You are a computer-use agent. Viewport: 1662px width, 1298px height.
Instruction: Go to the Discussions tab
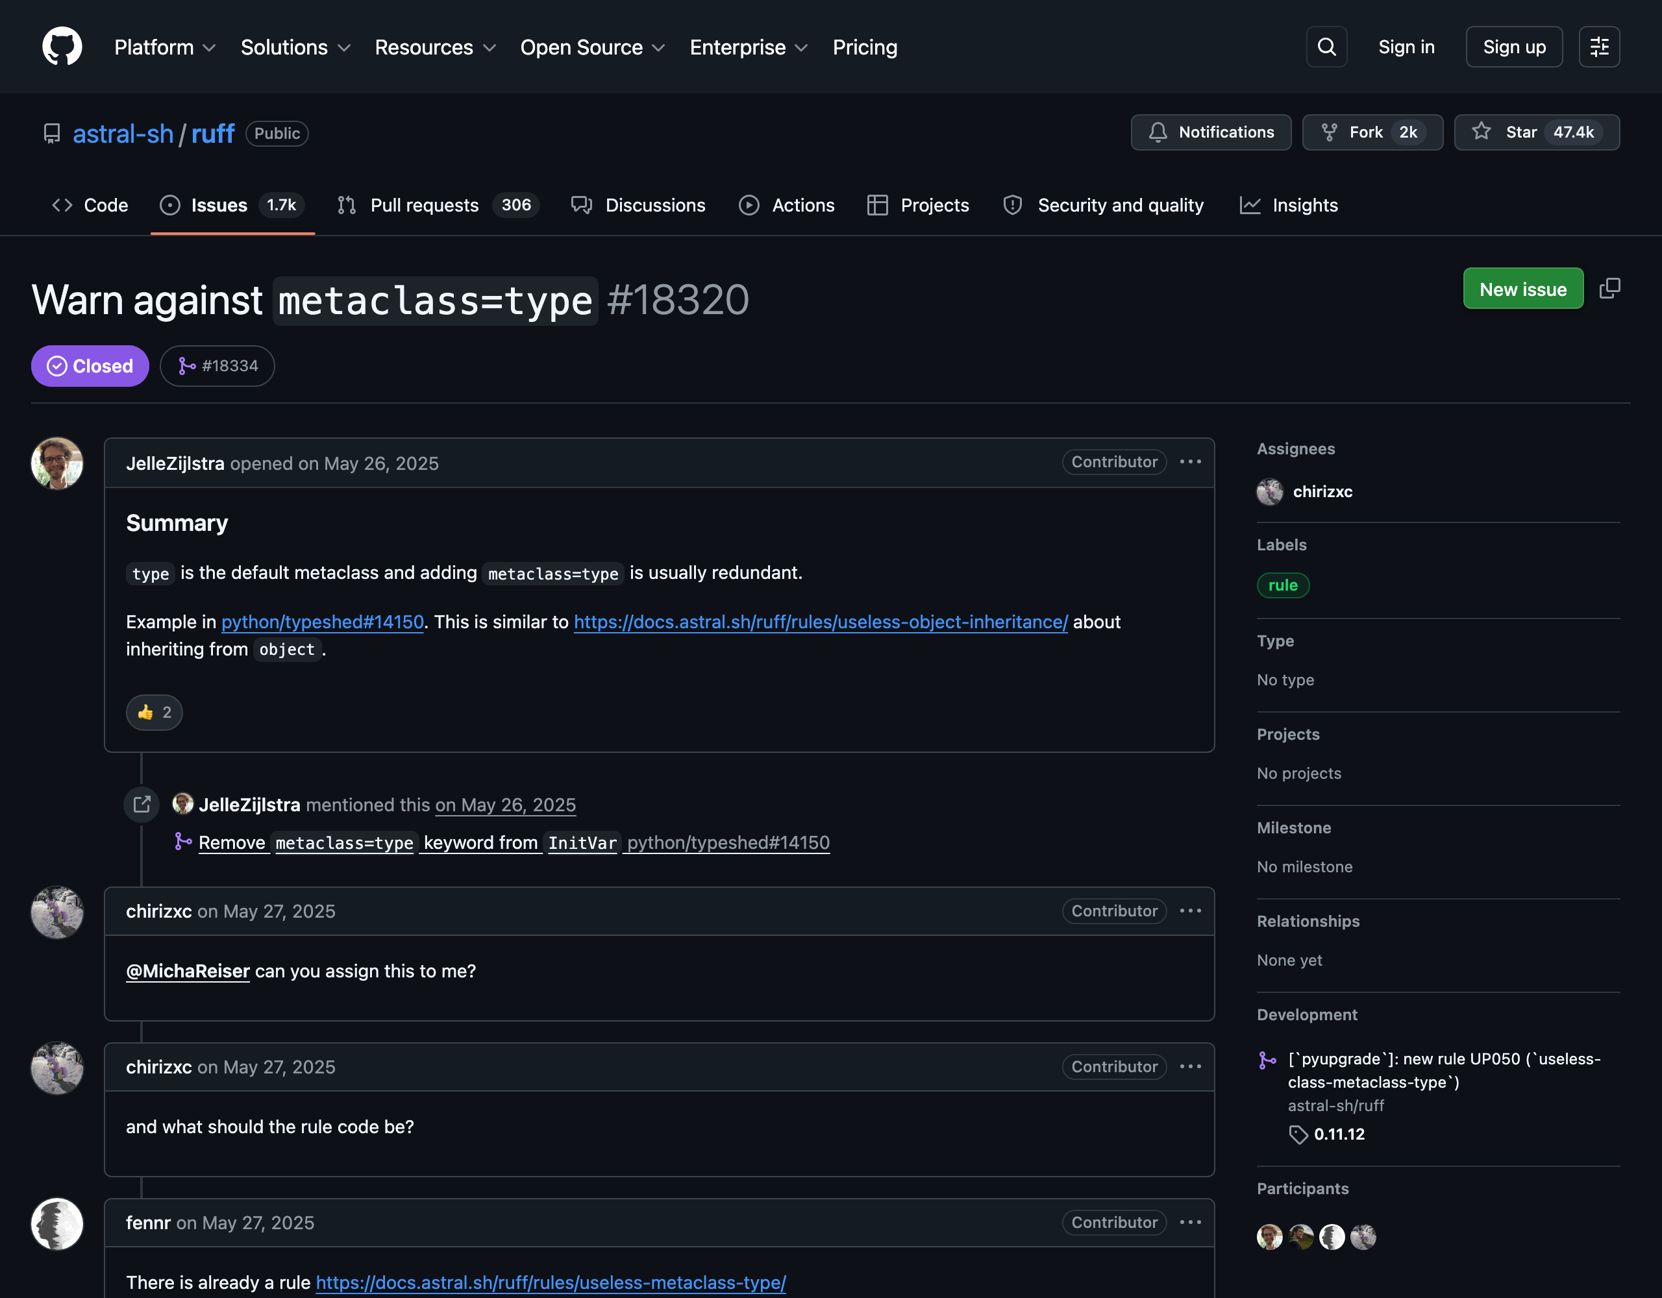coord(639,206)
